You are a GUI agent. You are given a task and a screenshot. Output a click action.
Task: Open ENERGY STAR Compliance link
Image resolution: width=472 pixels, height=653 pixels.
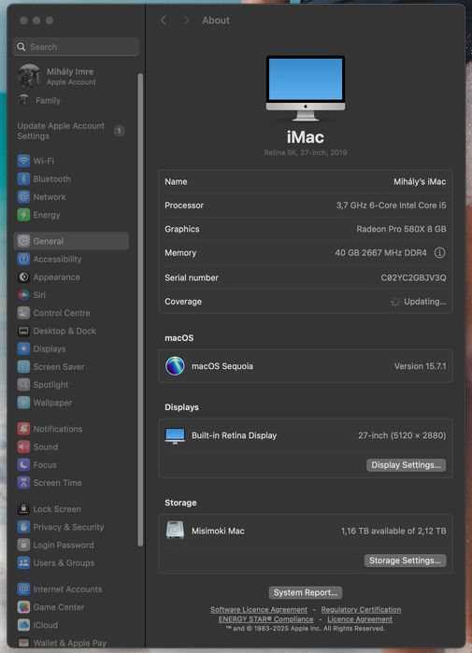click(x=265, y=619)
